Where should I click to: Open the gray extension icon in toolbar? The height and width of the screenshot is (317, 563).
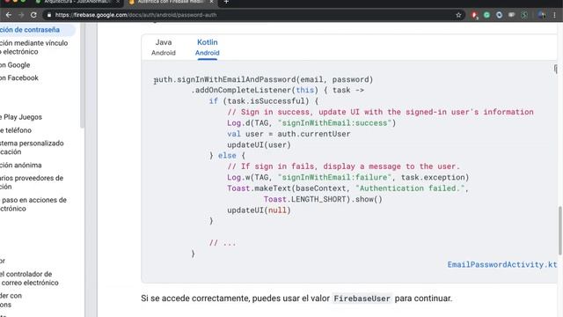coord(511,15)
